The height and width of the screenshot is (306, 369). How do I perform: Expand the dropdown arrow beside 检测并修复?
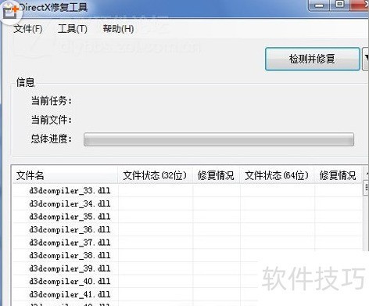click(366, 59)
